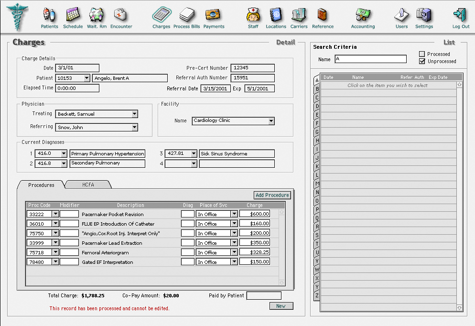The image size is (475, 326).
Task: Click the $600.00 charge field
Action: (x=254, y=214)
